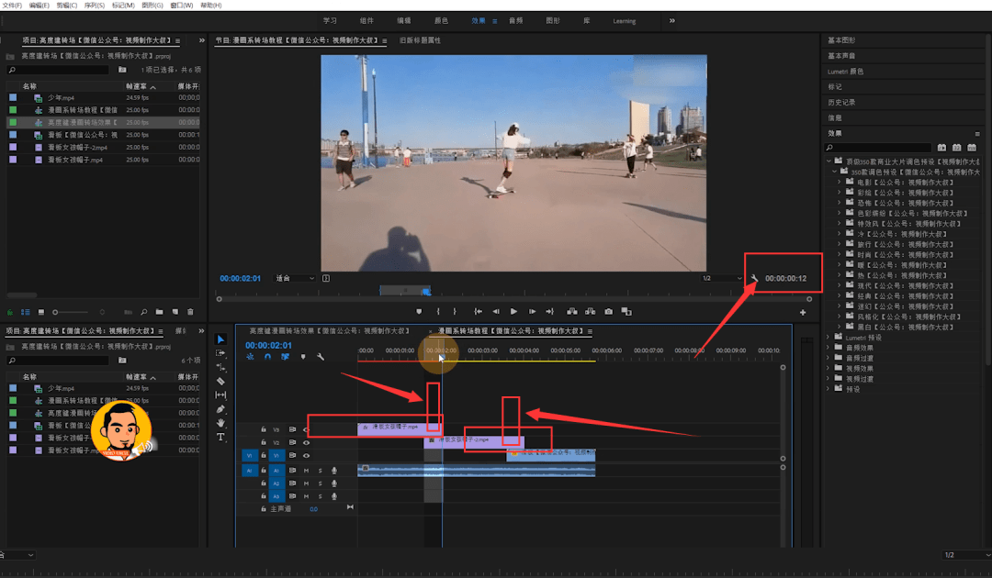Mute audio track A1
The width and height of the screenshot is (992, 578).
306,471
